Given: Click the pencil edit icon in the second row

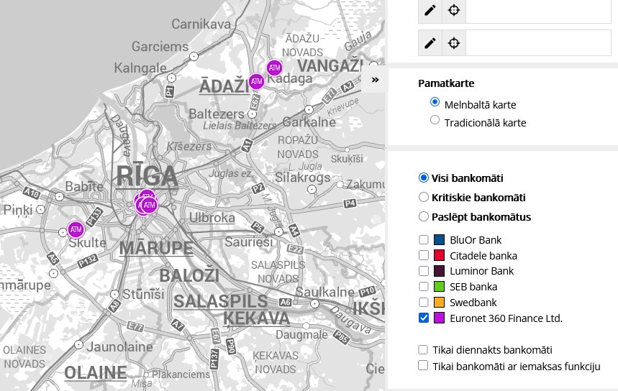Looking at the screenshot, I should point(430,43).
